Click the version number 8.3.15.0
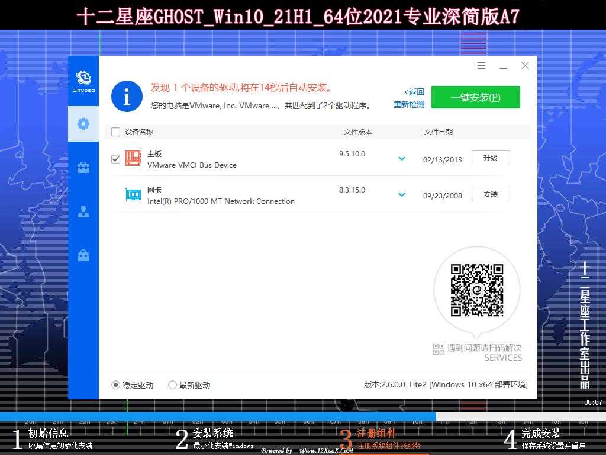The image size is (606, 455). click(x=352, y=190)
